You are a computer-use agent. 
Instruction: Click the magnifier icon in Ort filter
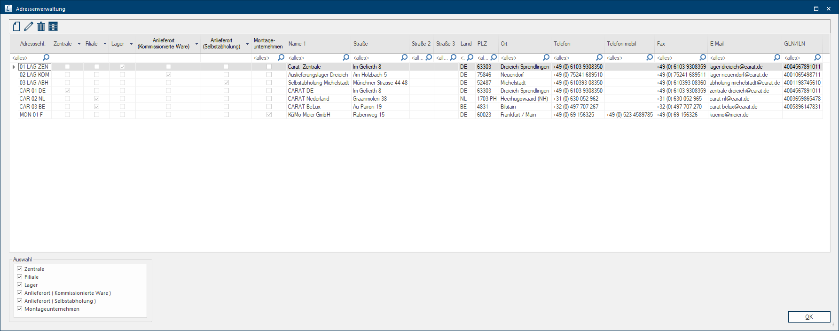coord(546,57)
